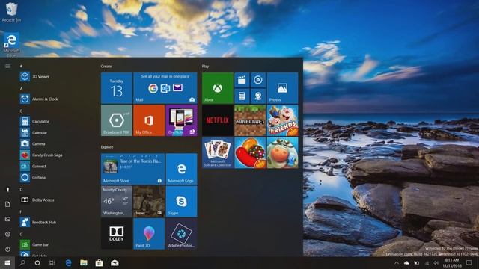
Task: Open the OneNote tile
Action: point(181,120)
